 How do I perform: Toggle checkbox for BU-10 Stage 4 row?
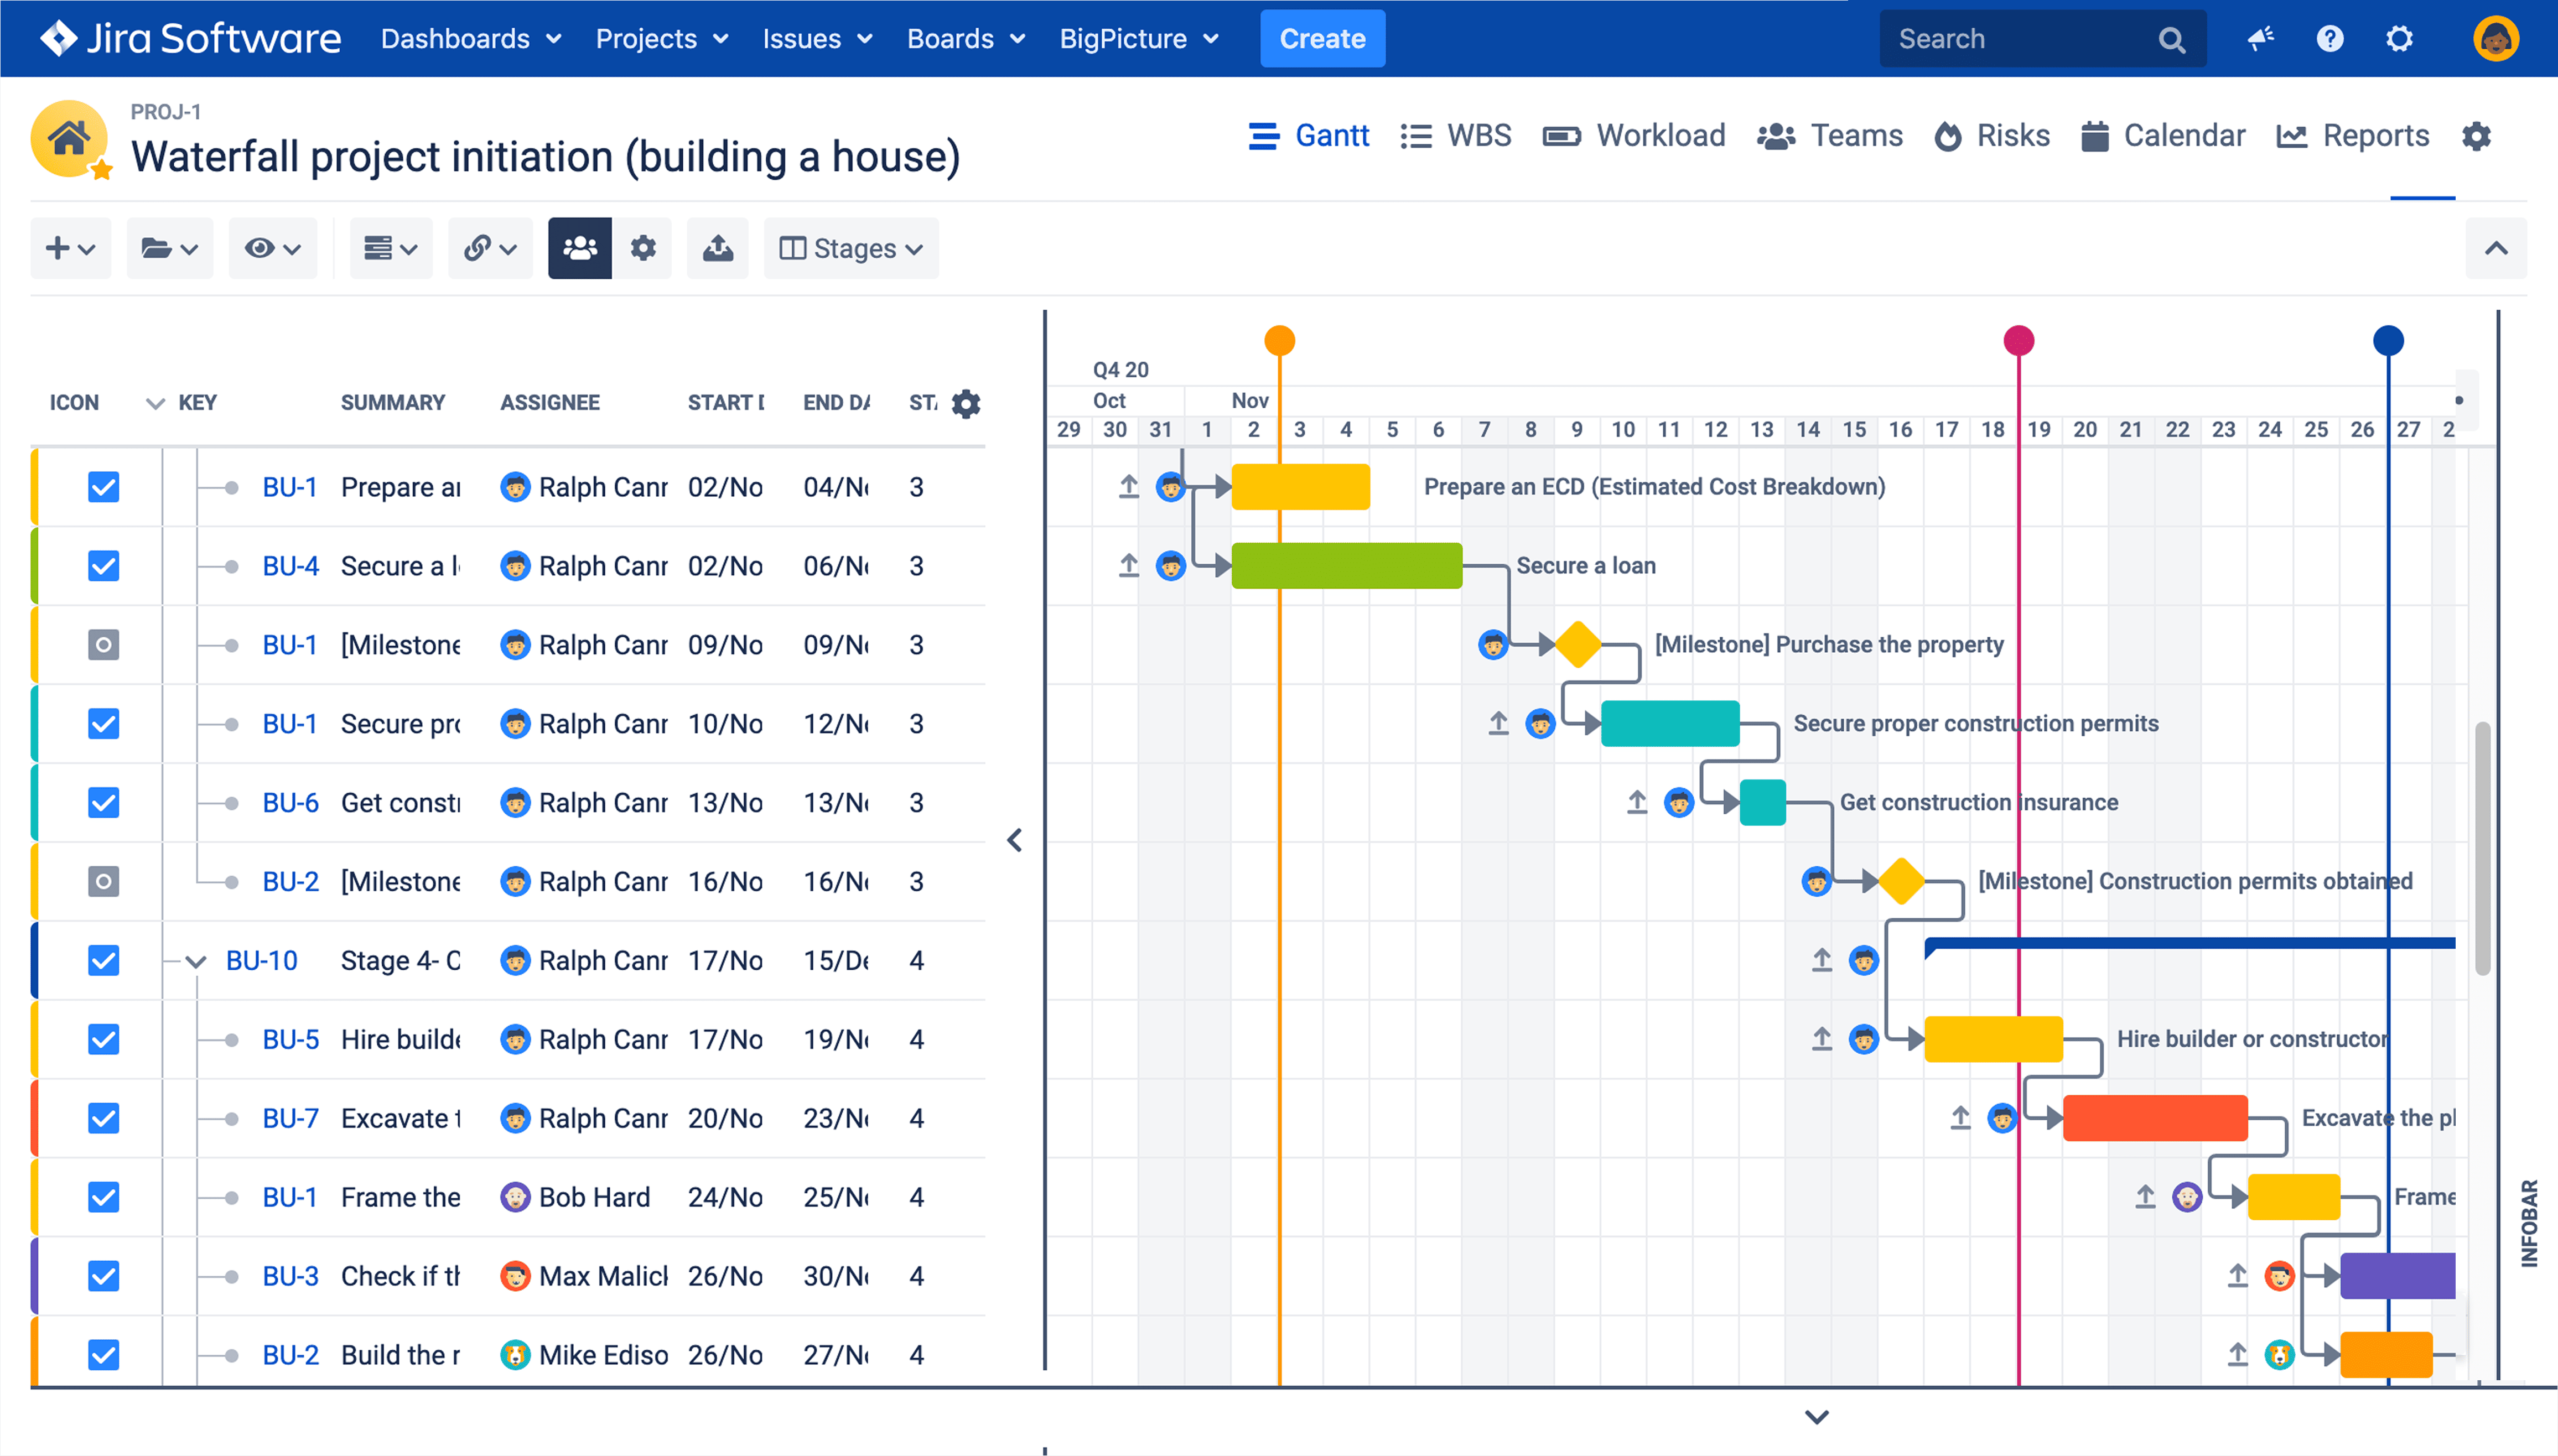click(x=104, y=961)
